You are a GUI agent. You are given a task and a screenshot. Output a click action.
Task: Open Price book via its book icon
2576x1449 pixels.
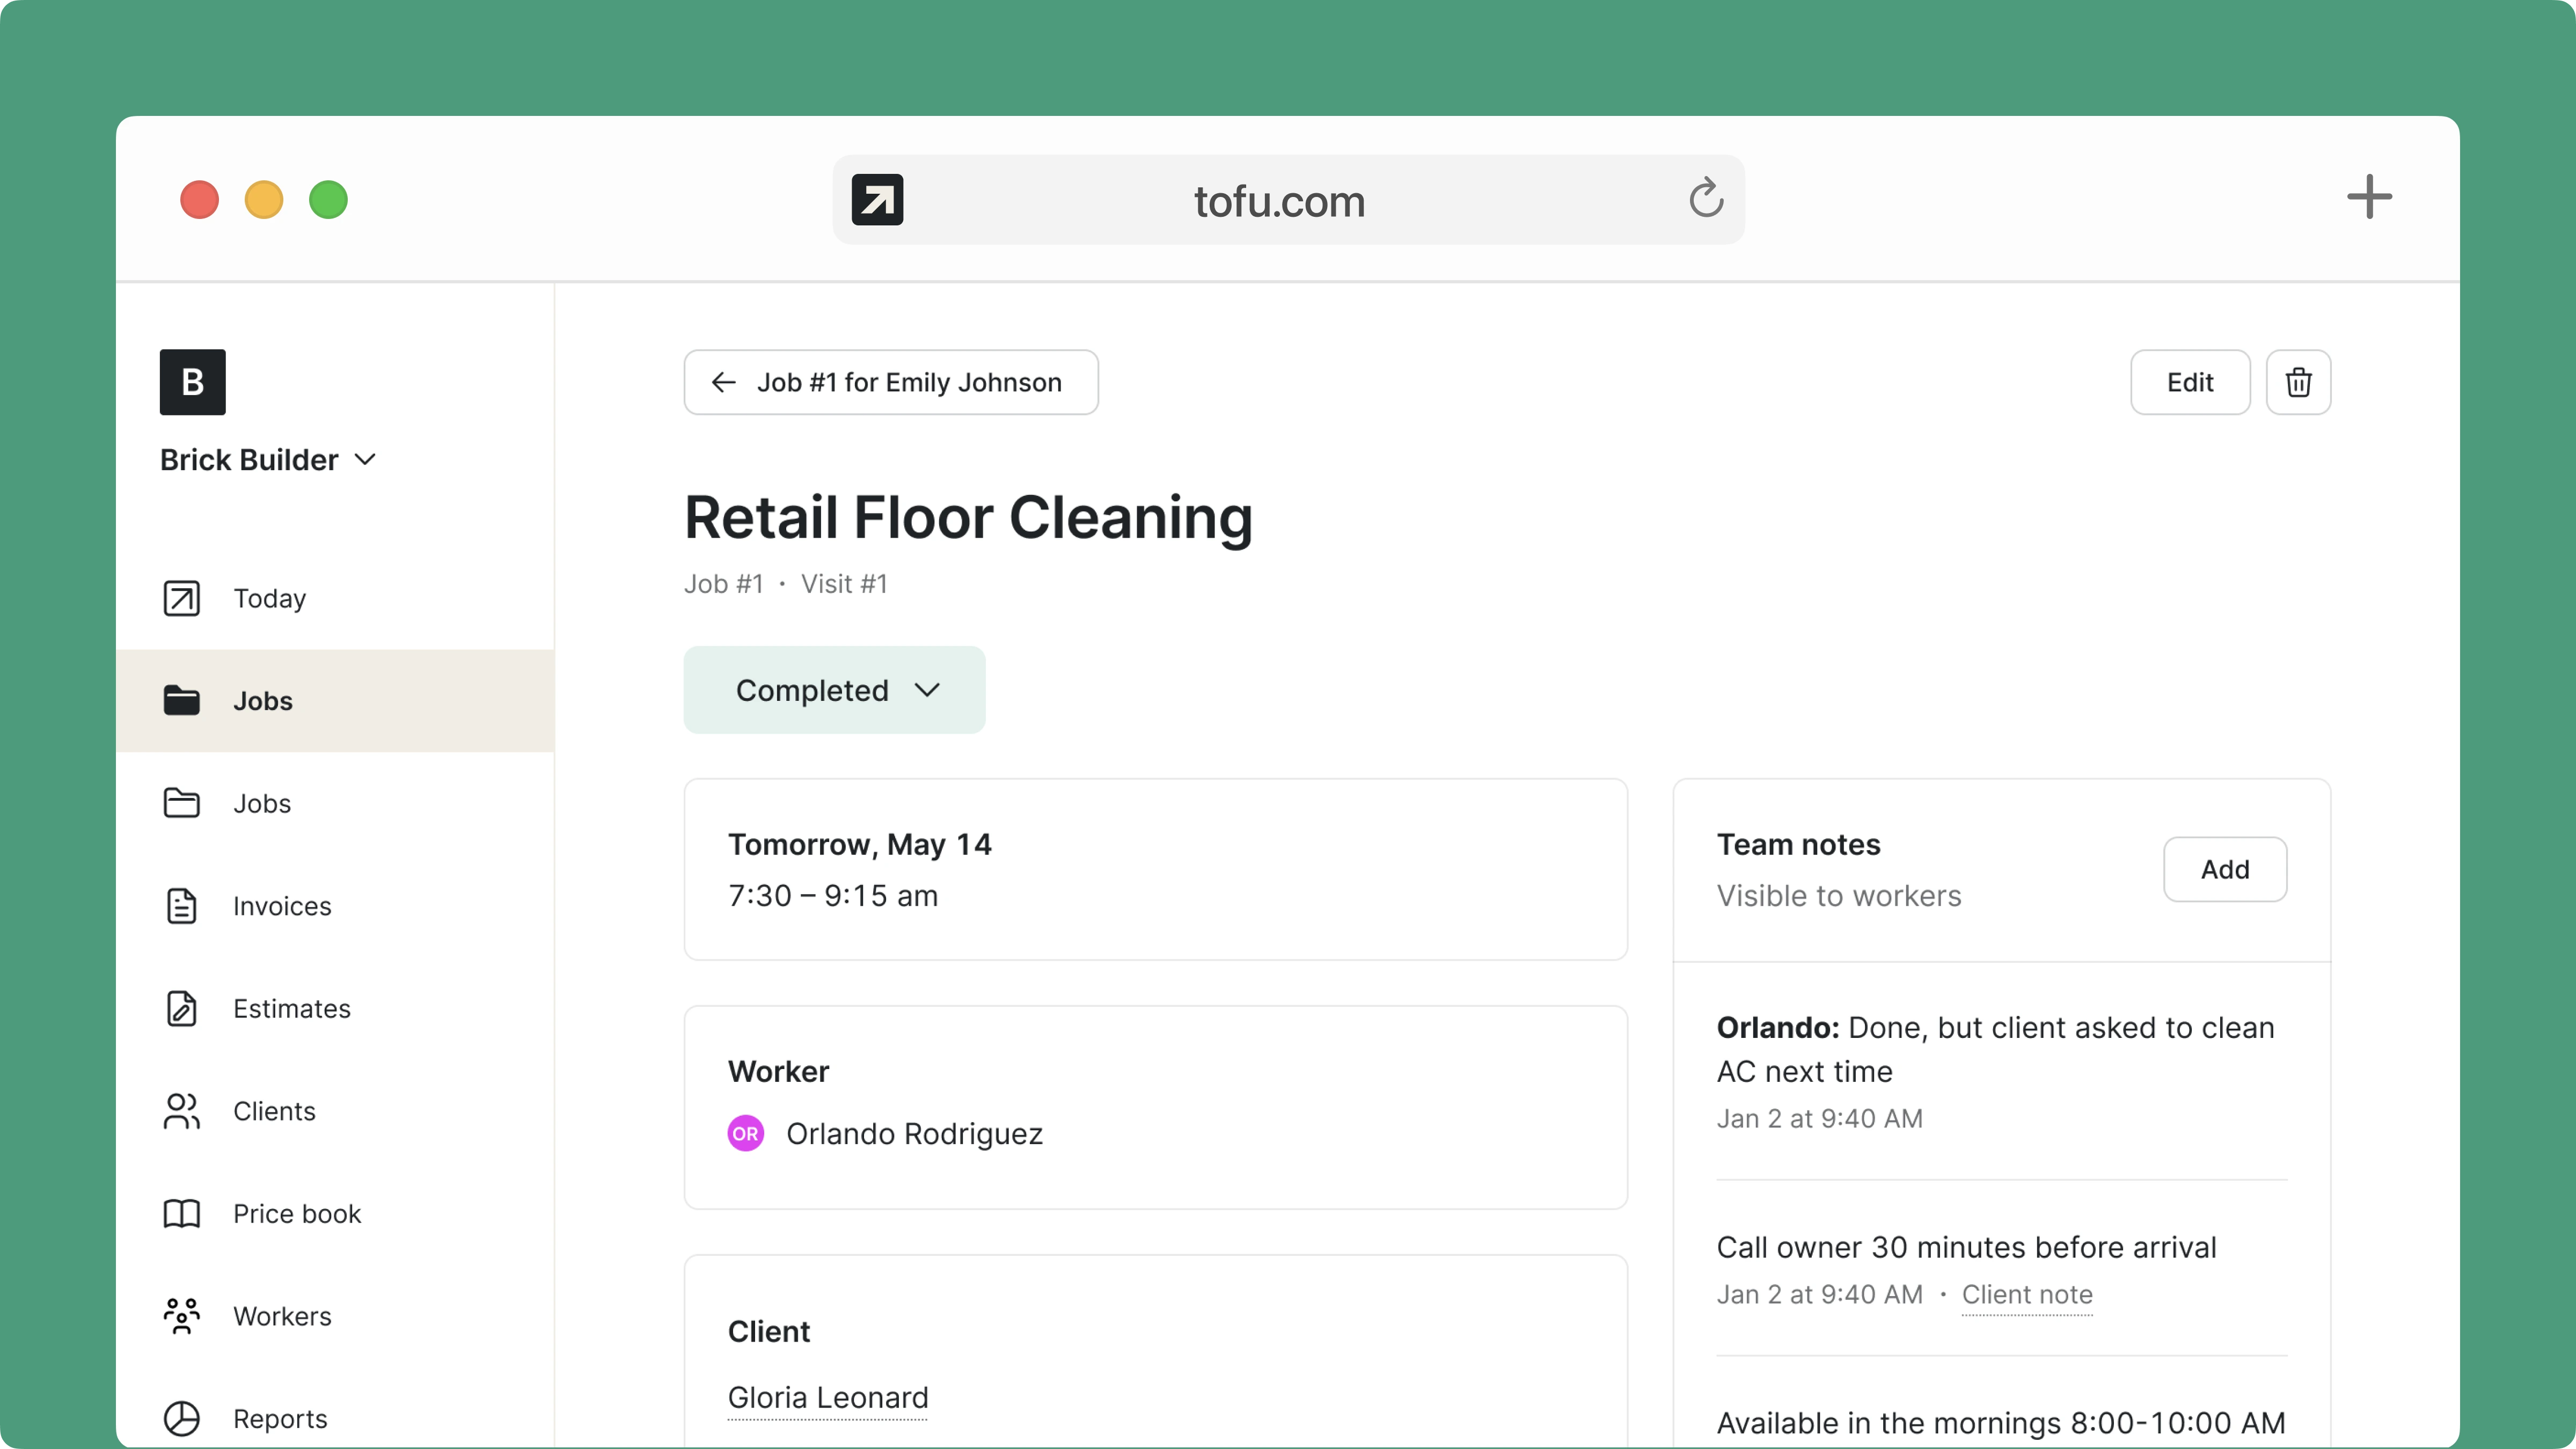click(x=181, y=1213)
